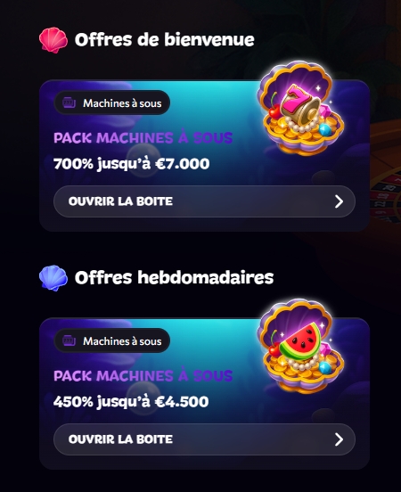The width and height of the screenshot is (401, 492).
Task: Click slot machine icon in weekly offer tag
Action: [x=70, y=340]
